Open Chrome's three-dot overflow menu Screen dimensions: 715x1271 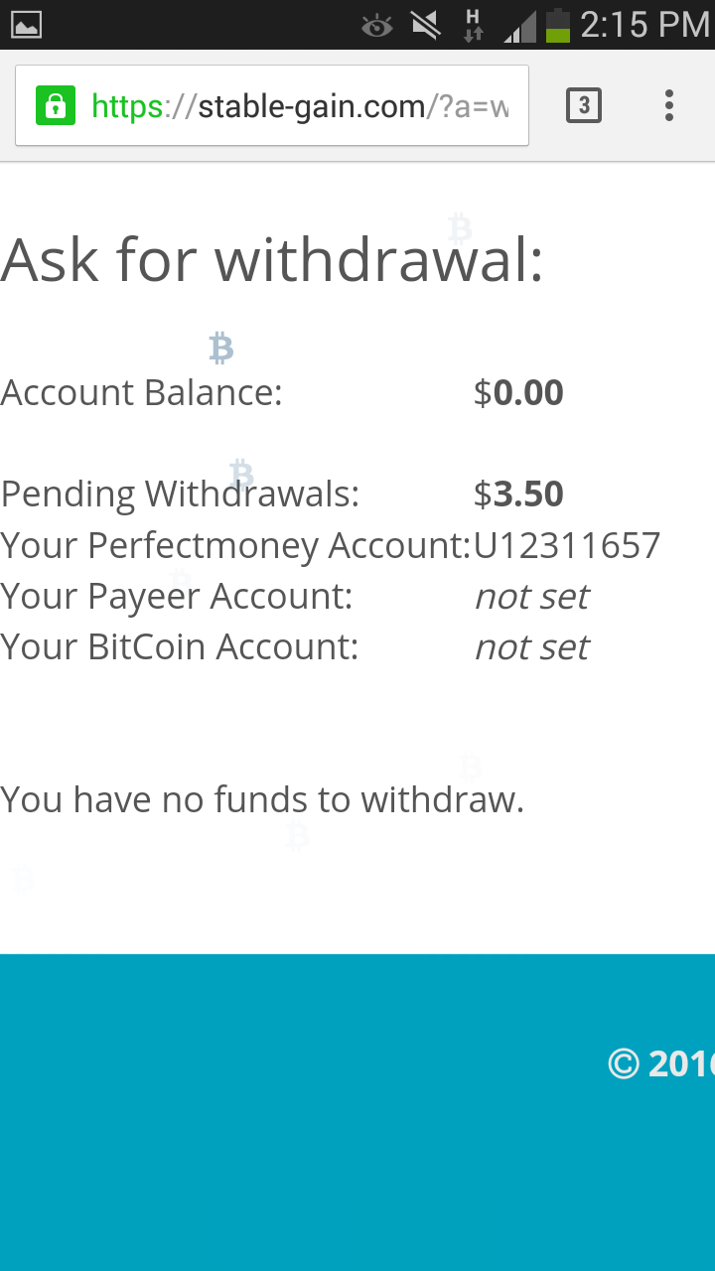coord(669,105)
